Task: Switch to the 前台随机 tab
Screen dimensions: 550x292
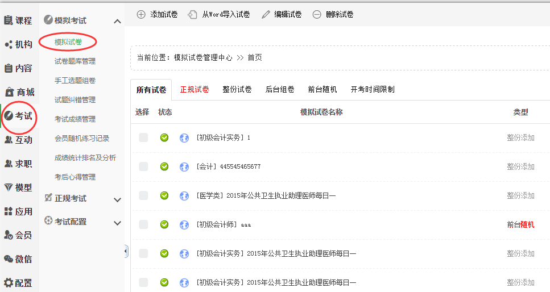Action: (322, 90)
